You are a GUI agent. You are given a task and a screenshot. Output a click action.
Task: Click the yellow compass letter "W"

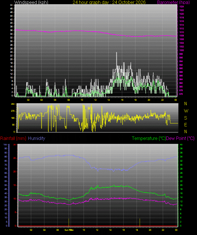click(186, 111)
